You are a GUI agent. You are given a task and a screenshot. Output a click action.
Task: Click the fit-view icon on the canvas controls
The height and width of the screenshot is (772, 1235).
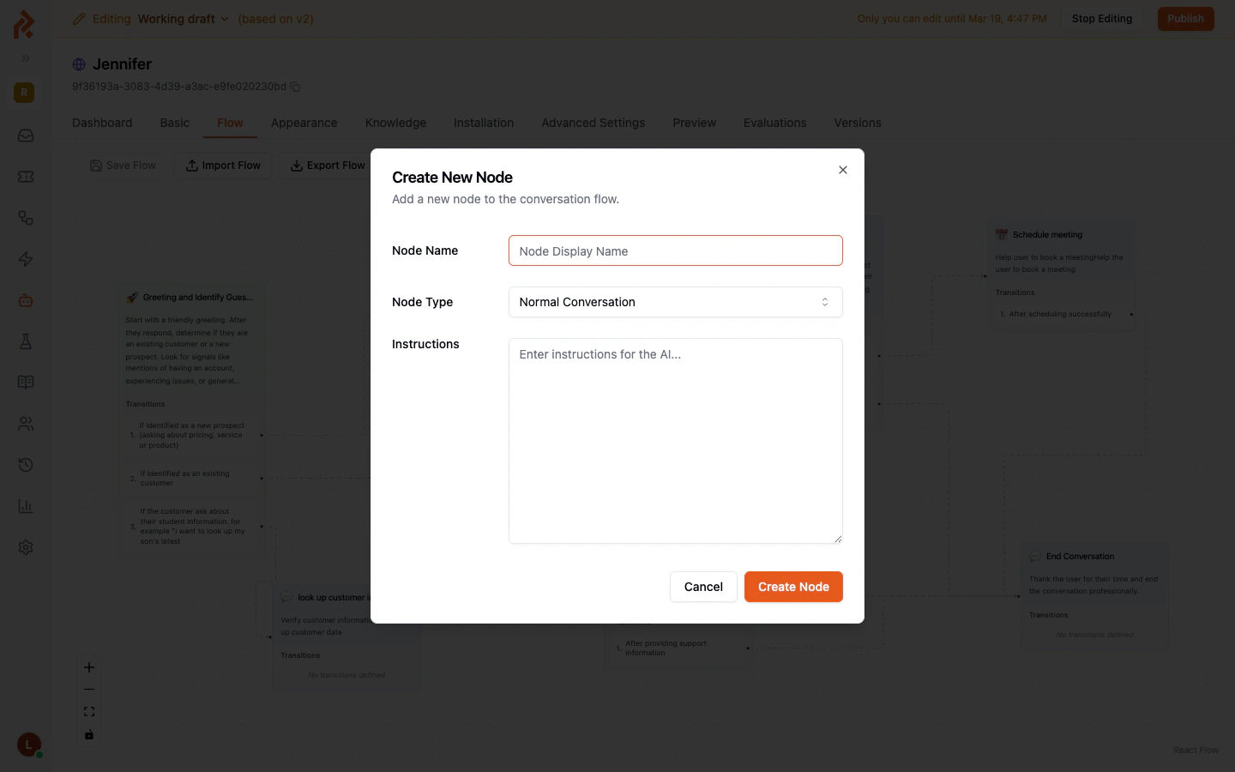pyautogui.click(x=88, y=712)
